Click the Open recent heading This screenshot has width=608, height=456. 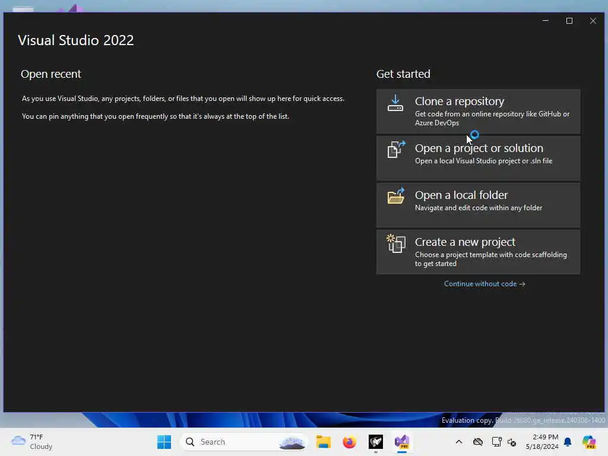click(x=51, y=74)
